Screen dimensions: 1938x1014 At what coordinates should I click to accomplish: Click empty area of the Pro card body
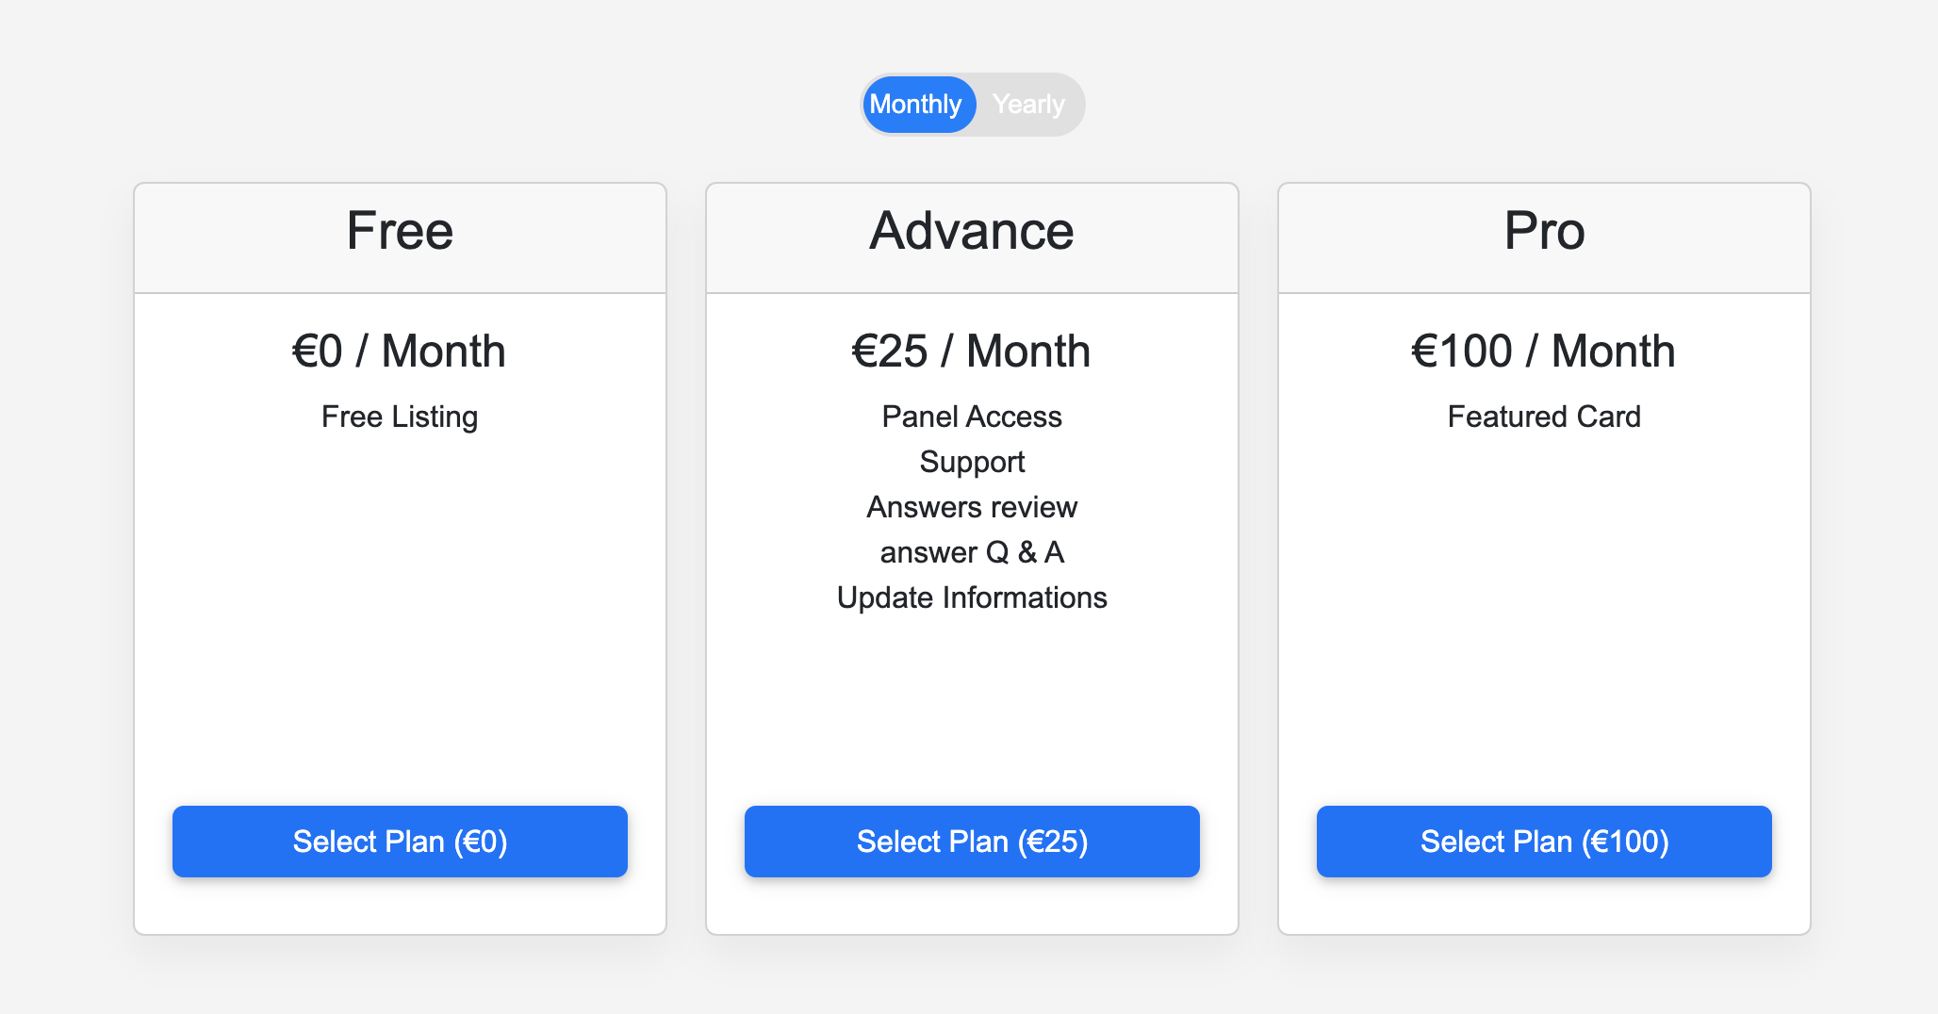1544,613
